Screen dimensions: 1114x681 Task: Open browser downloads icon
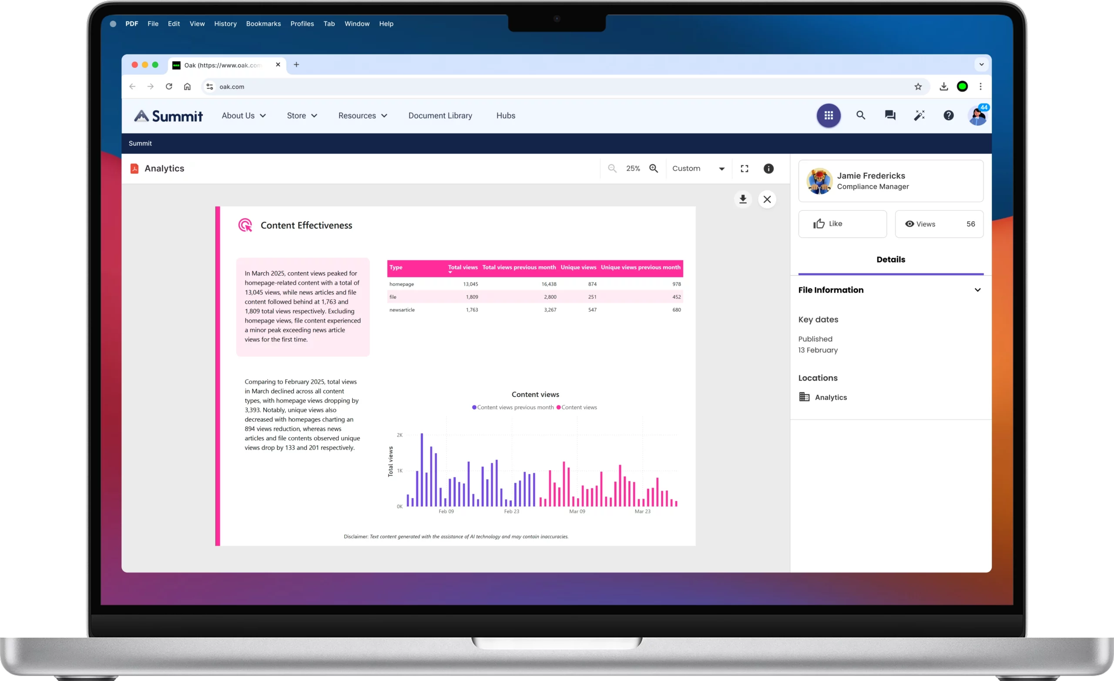(x=943, y=86)
